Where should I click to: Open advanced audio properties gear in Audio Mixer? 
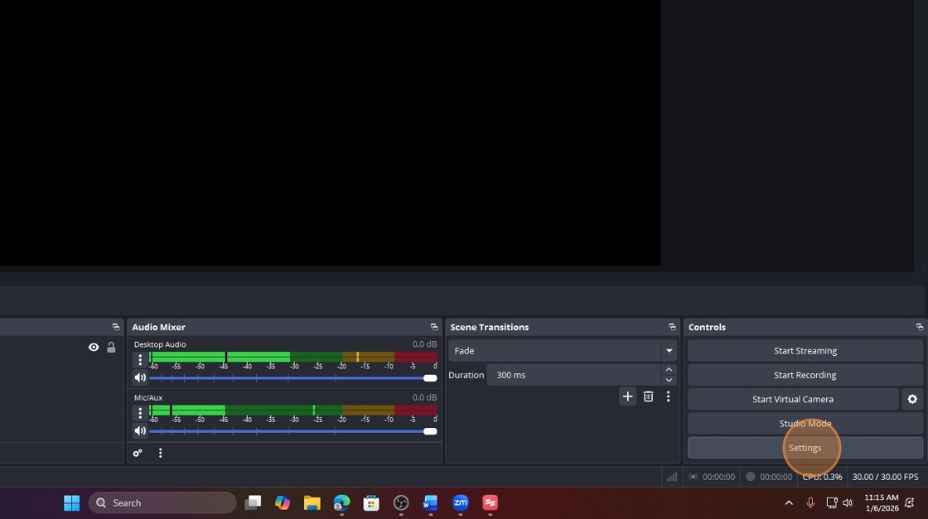point(138,453)
